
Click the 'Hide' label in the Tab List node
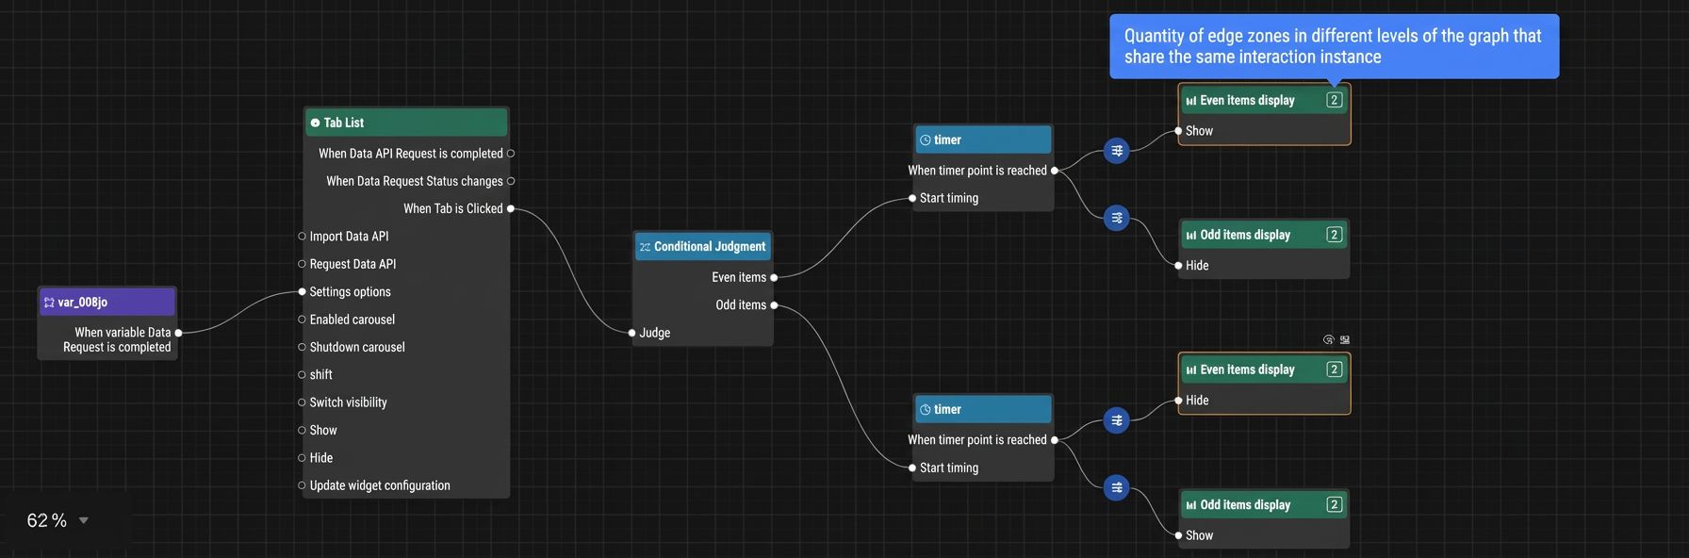point(321,458)
